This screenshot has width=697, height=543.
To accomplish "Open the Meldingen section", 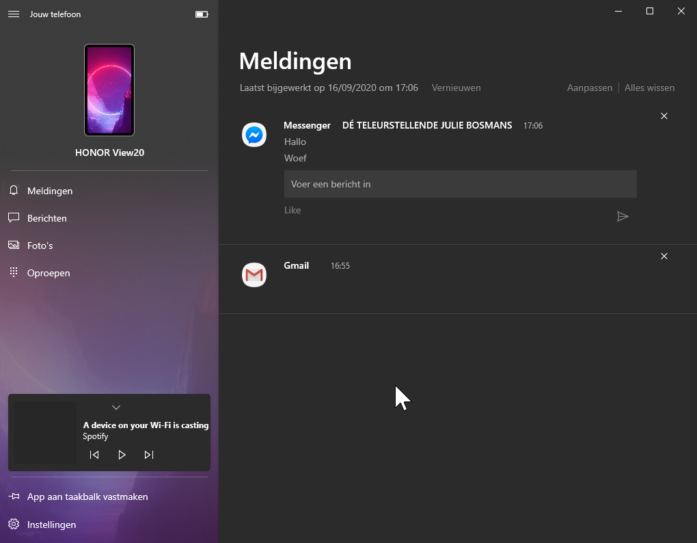I will point(50,191).
